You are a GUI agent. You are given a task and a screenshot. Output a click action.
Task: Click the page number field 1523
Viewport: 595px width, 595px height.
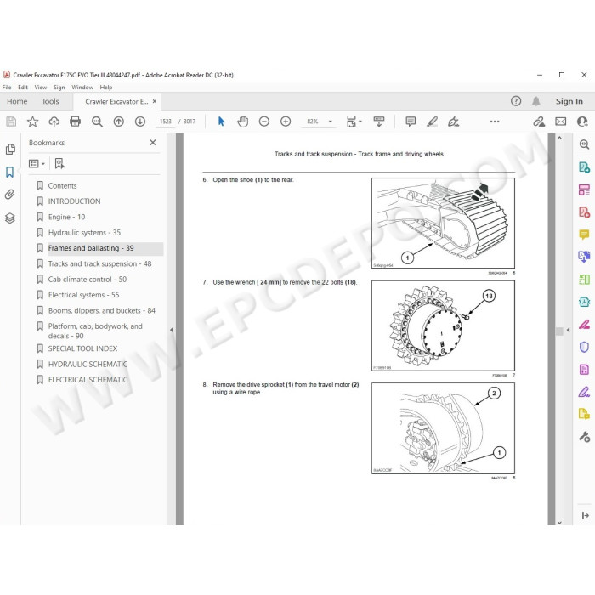[x=166, y=122]
